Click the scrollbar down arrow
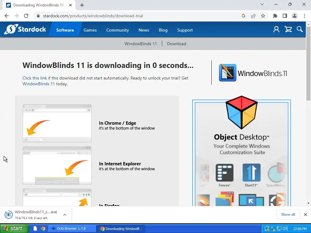The height and width of the screenshot is (233, 311). pos(308,203)
